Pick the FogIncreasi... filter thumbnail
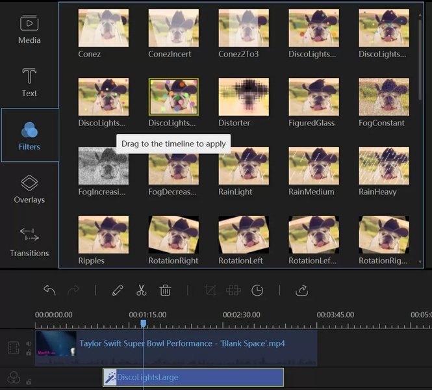This screenshot has width=432, height=390. (103, 166)
